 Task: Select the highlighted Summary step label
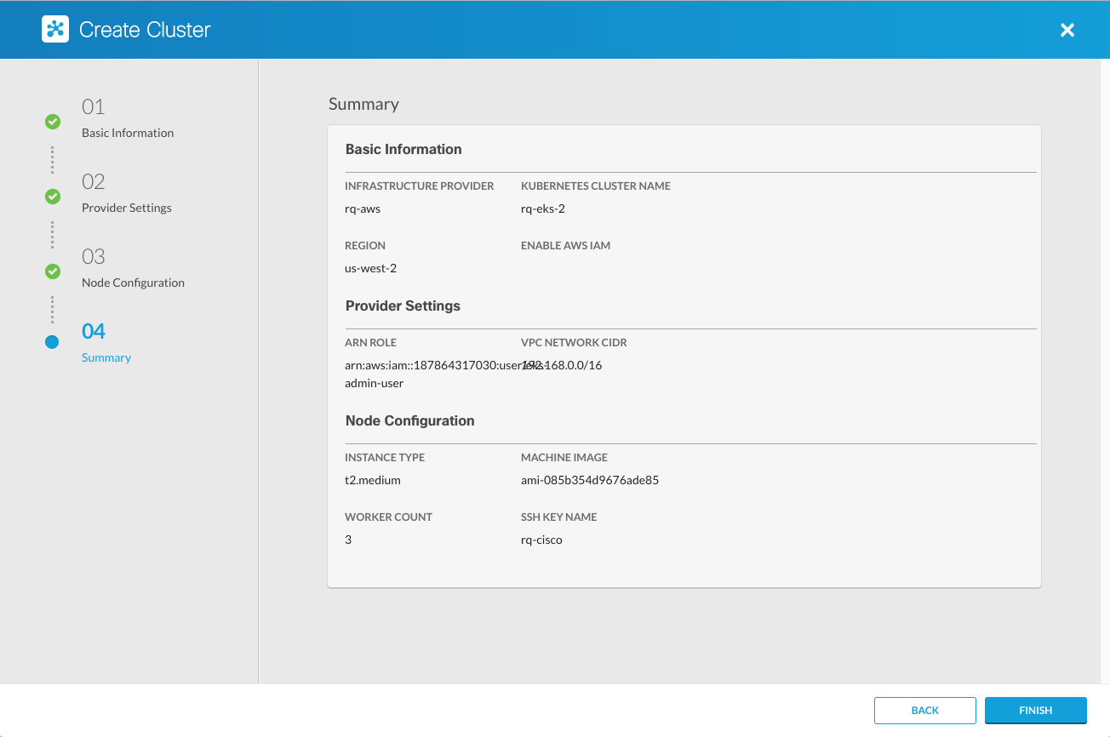[106, 357]
